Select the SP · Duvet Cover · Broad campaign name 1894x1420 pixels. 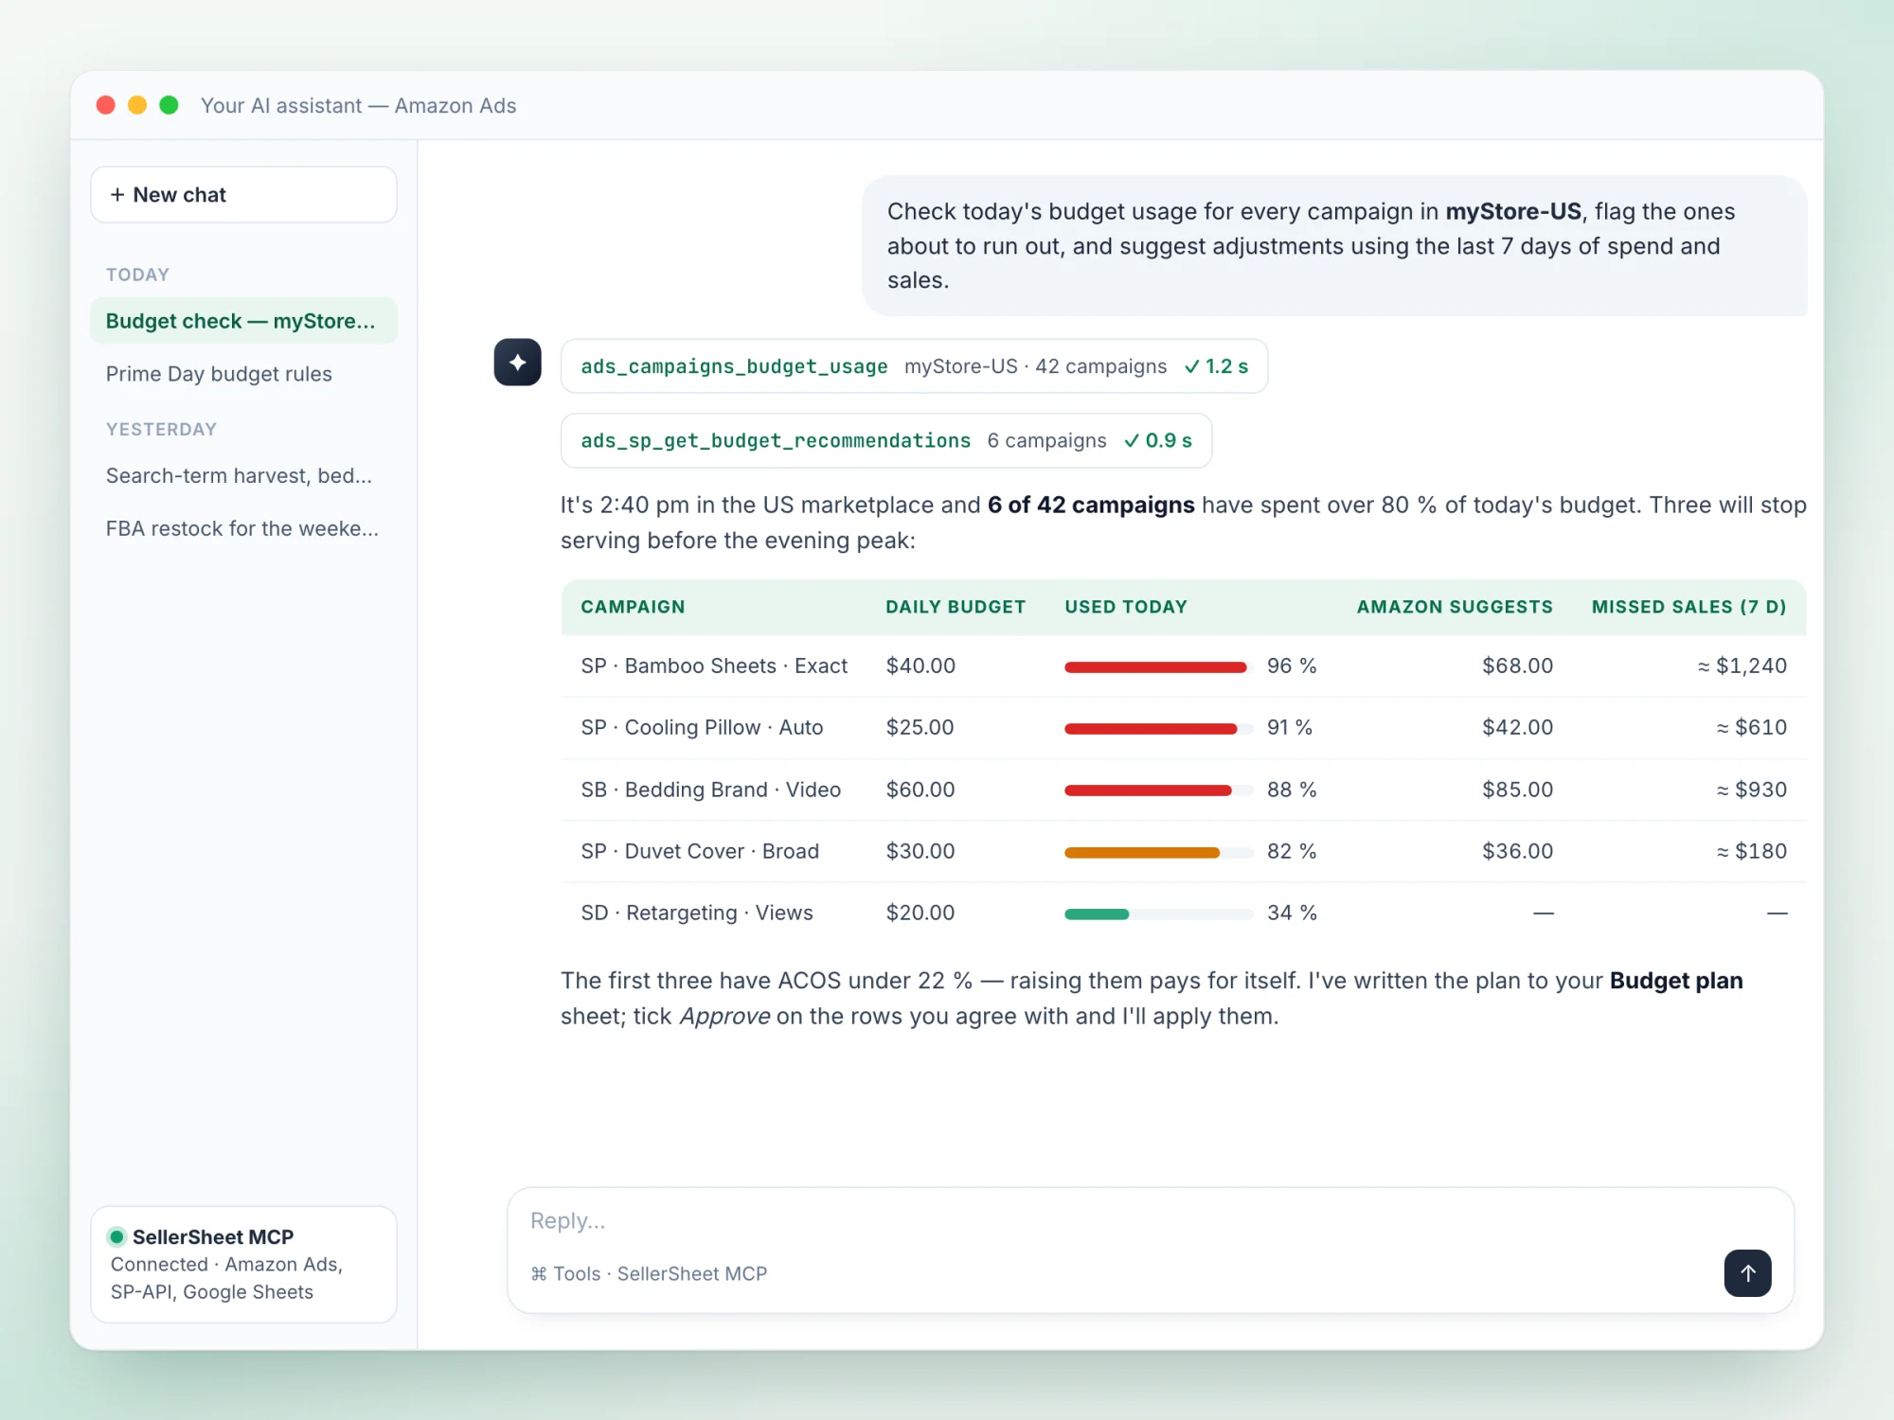pyautogui.click(x=700, y=851)
